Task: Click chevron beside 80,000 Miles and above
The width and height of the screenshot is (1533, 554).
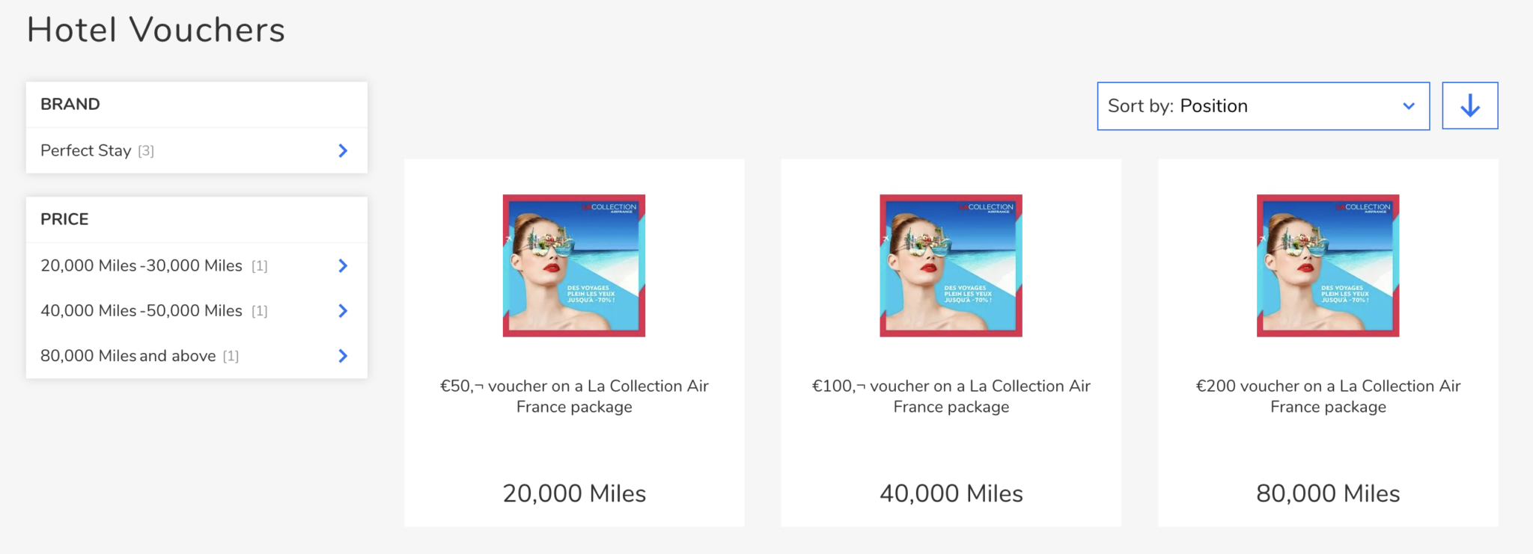Action: click(343, 356)
